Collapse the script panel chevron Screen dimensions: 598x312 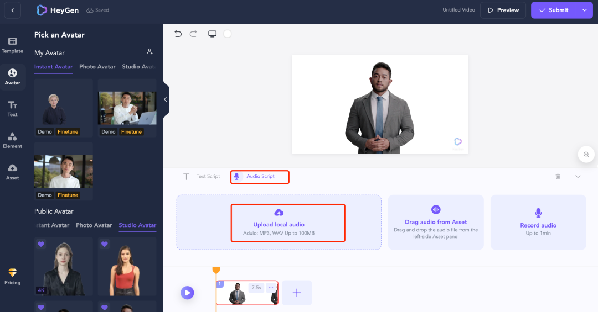pos(578,177)
